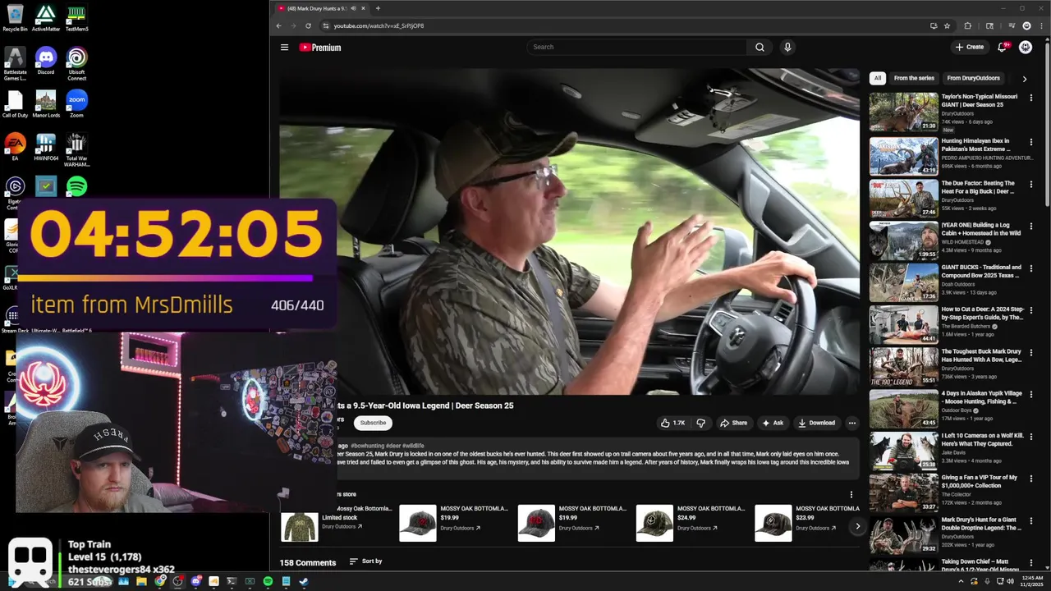Viewport: 1051px width, 591px height.
Task: Go back in Chrome browser
Action: pos(278,25)
